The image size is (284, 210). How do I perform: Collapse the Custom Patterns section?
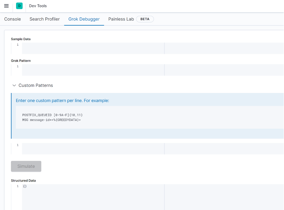click(x=33, y=85)
